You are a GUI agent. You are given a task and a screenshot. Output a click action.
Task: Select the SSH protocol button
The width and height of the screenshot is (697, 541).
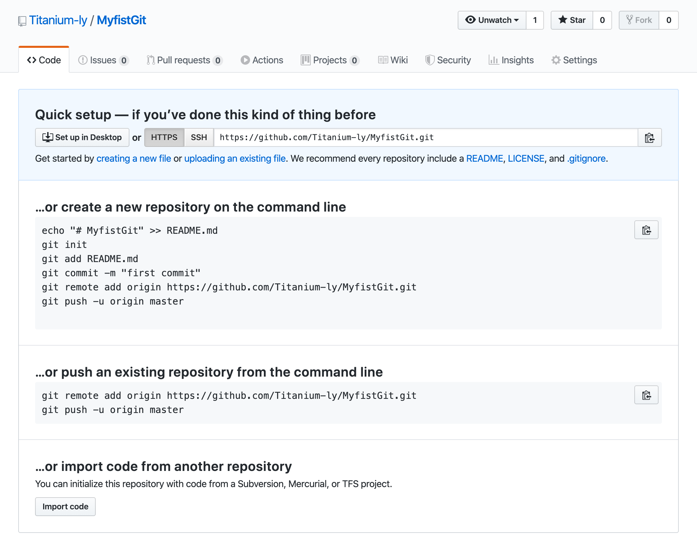(198, 137)
